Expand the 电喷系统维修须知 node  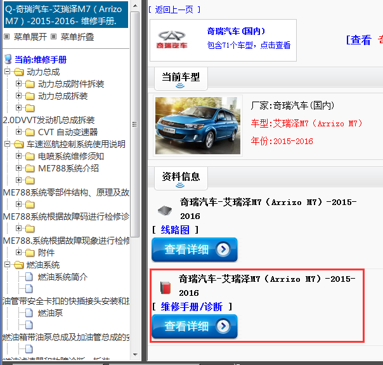pyautogui.click(x=18, y=156)
